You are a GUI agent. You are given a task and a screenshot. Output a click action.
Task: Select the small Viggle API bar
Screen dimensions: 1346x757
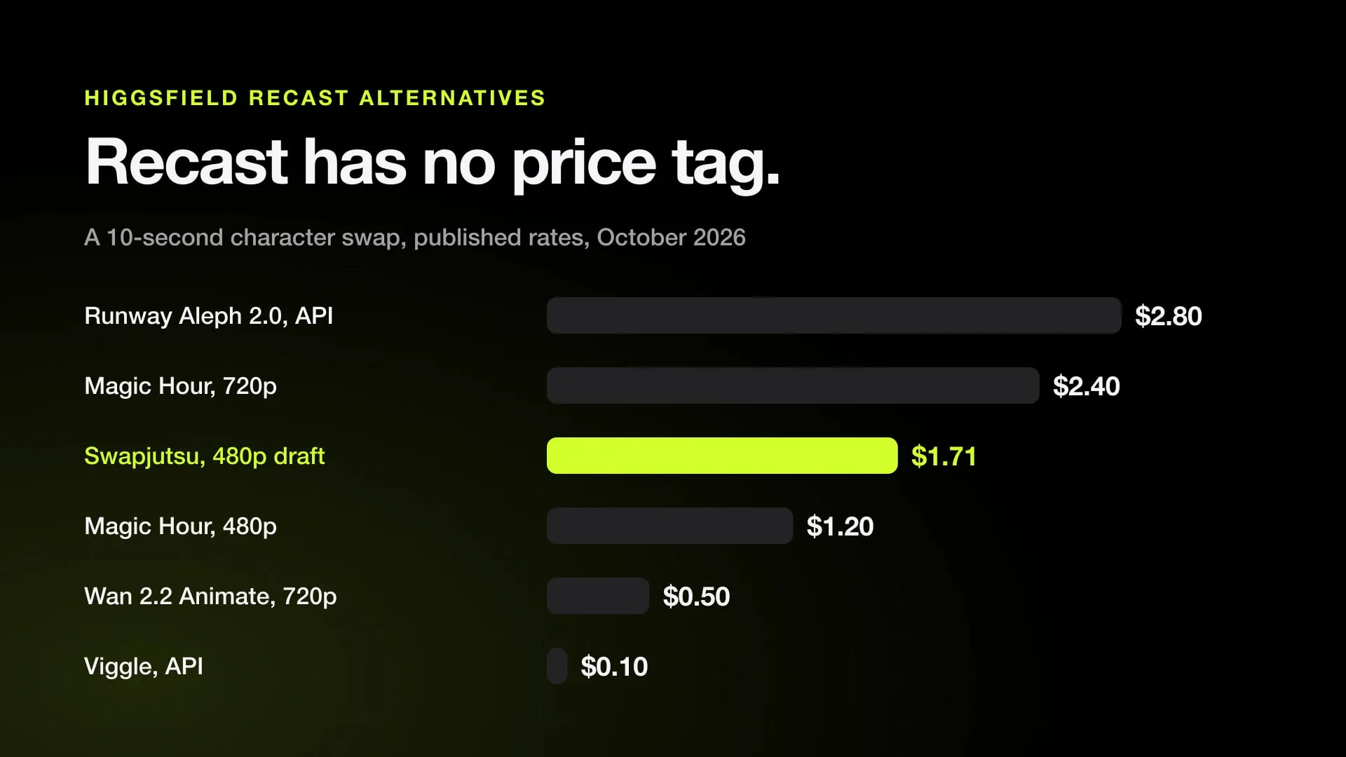tap(557, 666)
